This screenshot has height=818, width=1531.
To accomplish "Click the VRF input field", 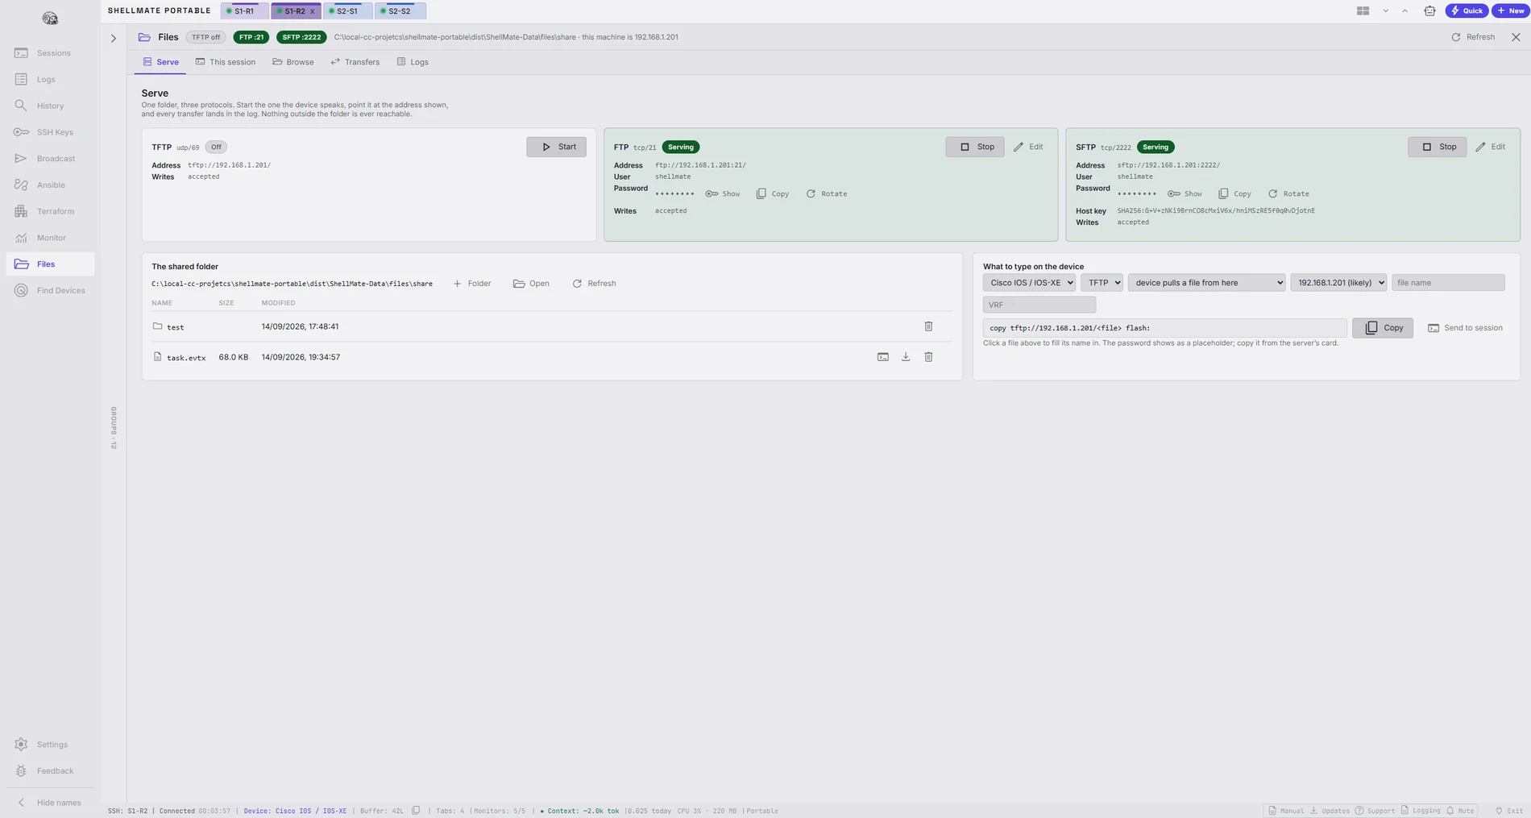I will 1039,305.
